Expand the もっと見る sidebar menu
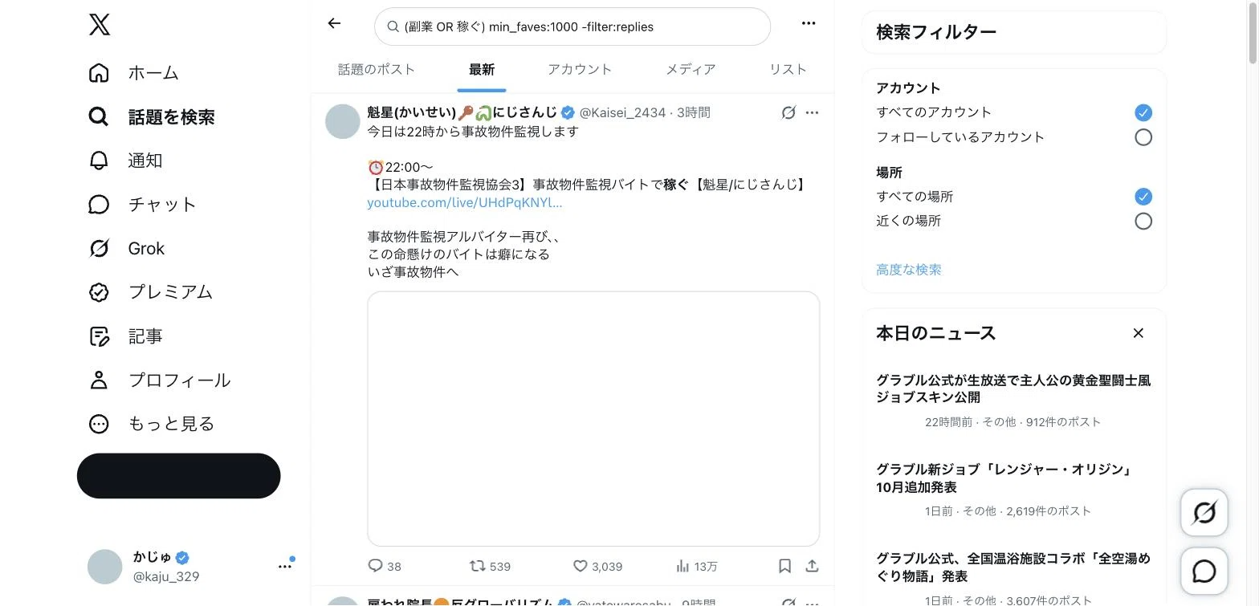The height and width of the screenshot is (606, 1259). click(x=152, y=424)
